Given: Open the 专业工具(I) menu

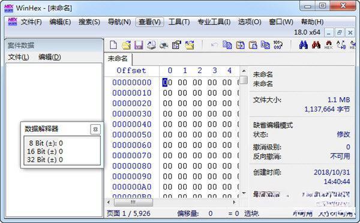Looking at the screenshot, I should tap(214, 22).
